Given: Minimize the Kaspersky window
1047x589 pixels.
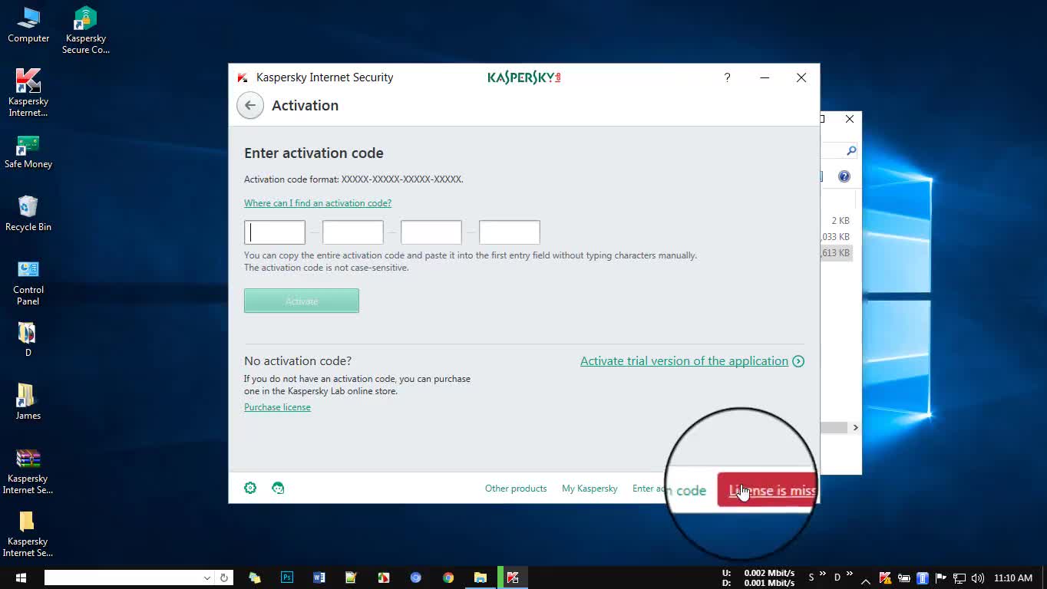Looking at the screenshot, I should pos(765,77).
